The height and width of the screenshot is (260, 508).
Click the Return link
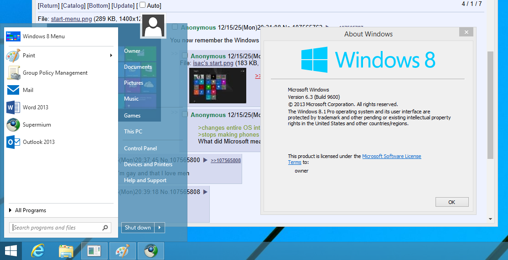pyautogui.click(x=49, y=5)
